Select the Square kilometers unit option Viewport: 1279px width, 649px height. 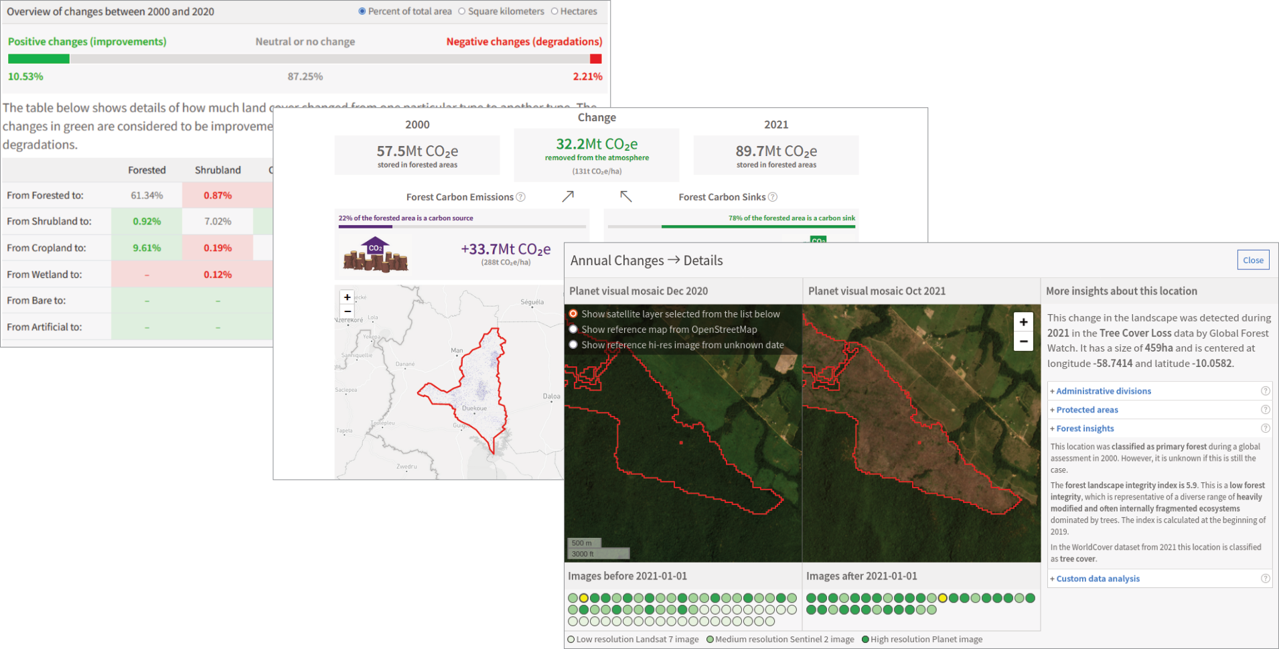(461, 11)
